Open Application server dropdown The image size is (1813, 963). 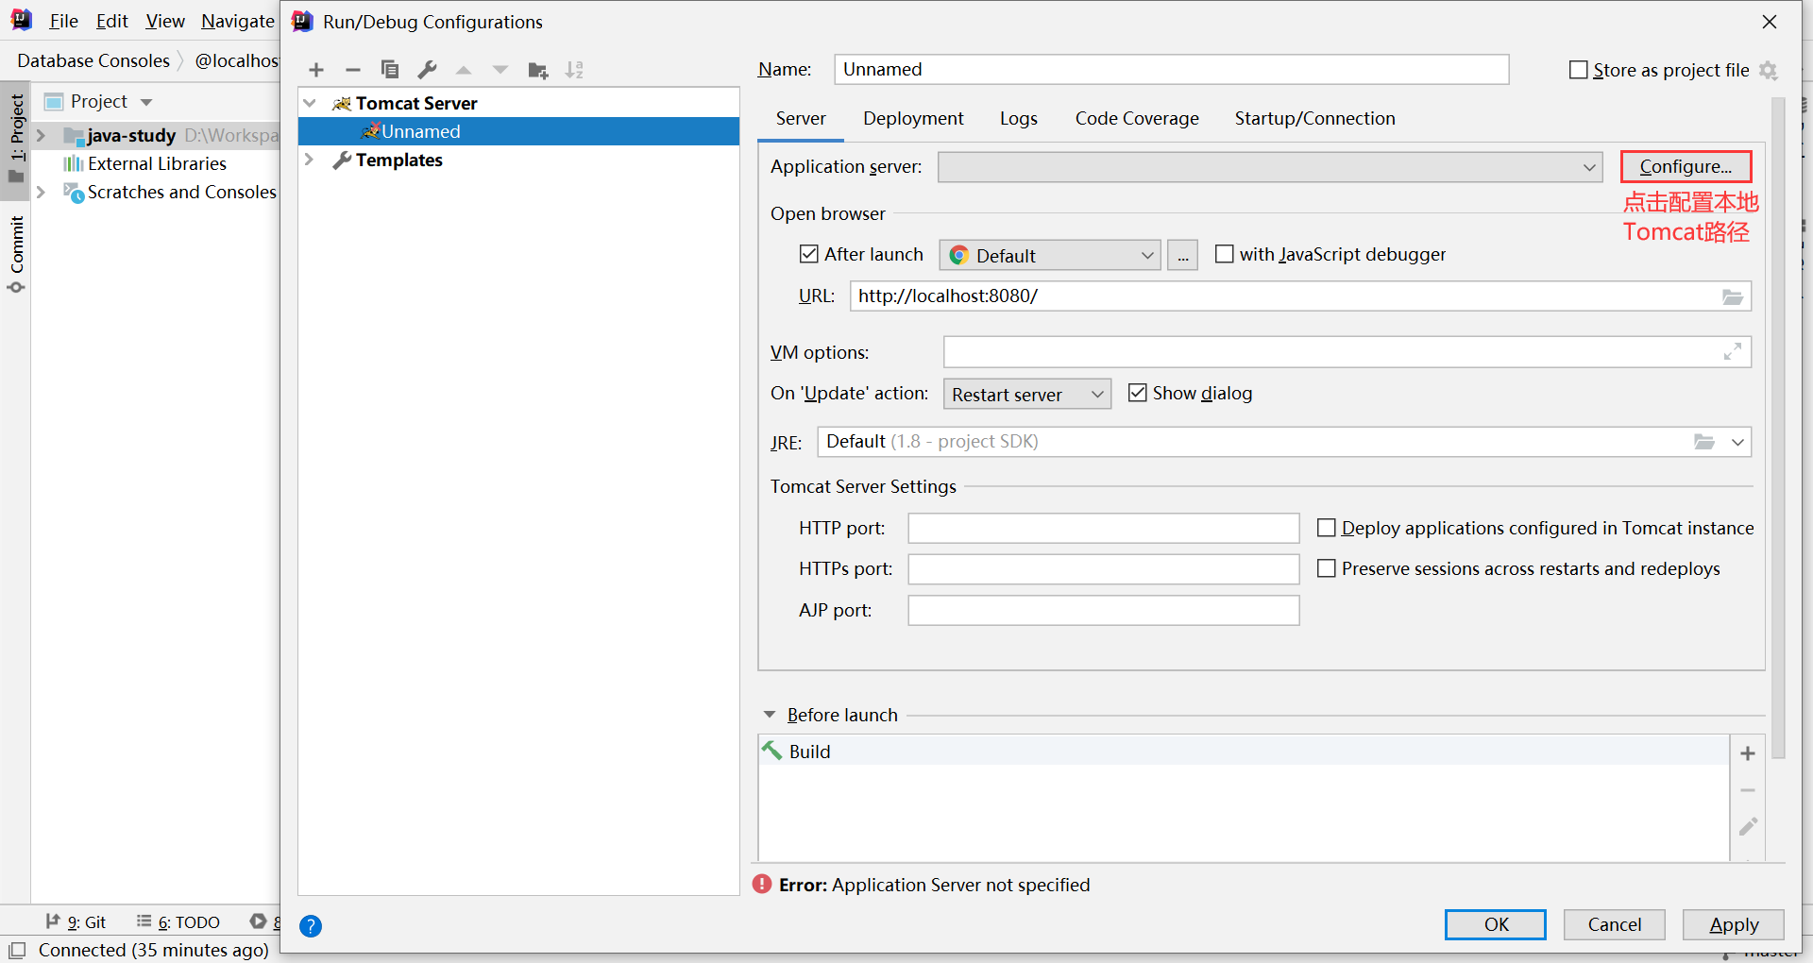(1270, 167)
